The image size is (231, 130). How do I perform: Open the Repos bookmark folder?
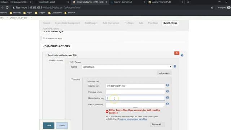point(28,13)
